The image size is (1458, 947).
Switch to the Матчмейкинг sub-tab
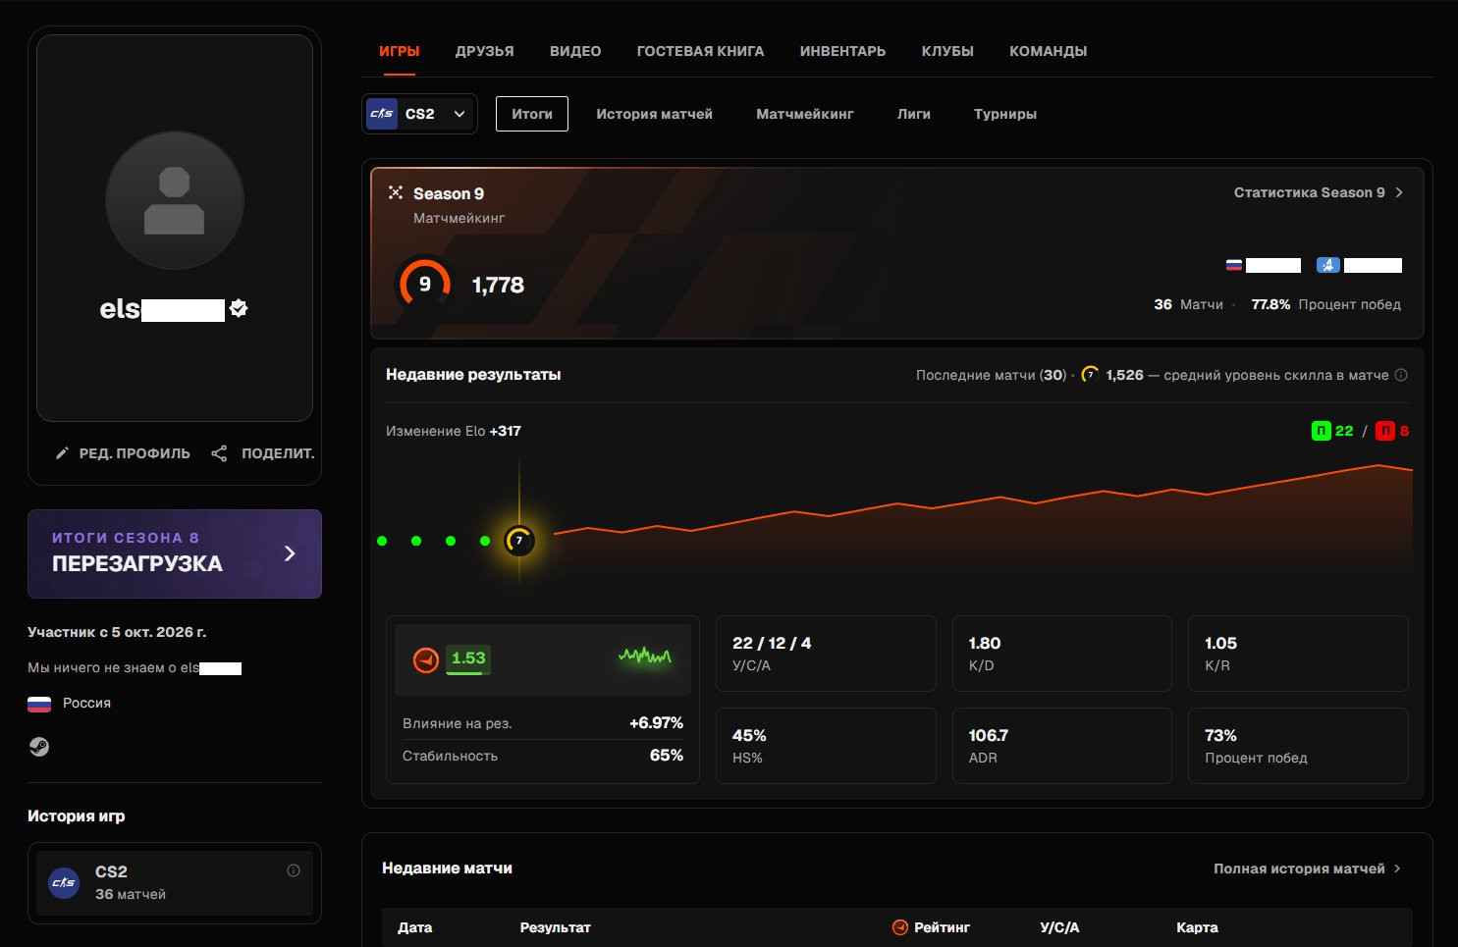[x=805, y=114]
